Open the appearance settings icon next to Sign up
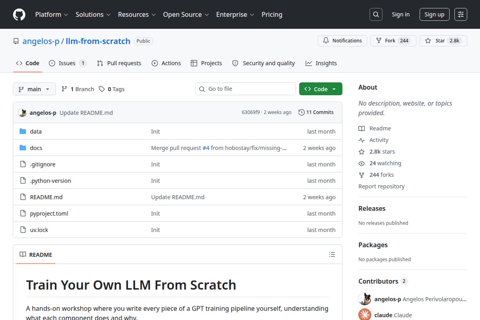 [x=461, y=14]
